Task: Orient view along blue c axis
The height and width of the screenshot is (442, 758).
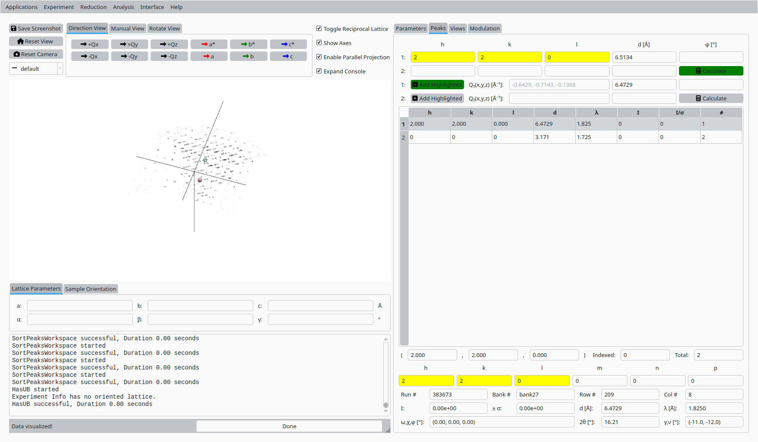Action: [288, 56]
